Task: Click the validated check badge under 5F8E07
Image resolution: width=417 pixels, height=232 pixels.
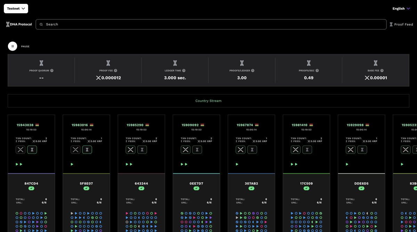Action: (x=86, y=188)
